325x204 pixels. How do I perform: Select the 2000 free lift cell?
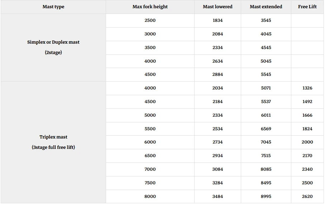coord(307,142)
